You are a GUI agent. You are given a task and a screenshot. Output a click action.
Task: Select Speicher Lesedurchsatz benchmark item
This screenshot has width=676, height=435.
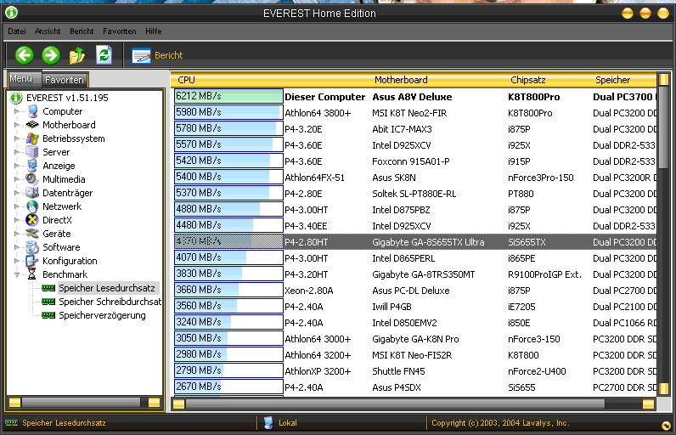point(107,288)
